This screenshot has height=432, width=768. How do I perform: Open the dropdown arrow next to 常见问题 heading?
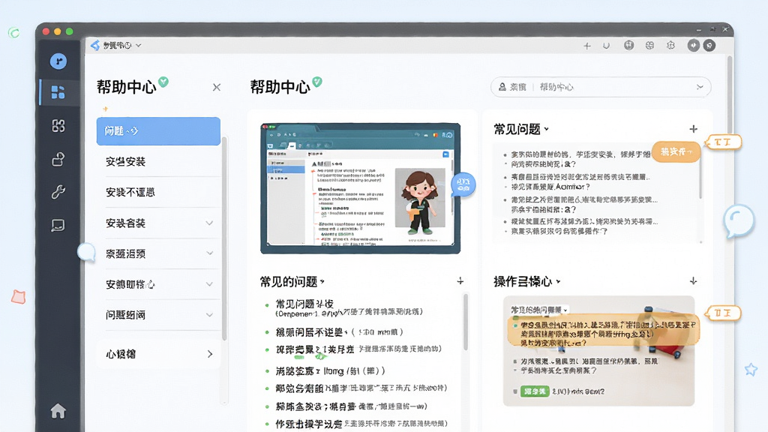(547, 129)
